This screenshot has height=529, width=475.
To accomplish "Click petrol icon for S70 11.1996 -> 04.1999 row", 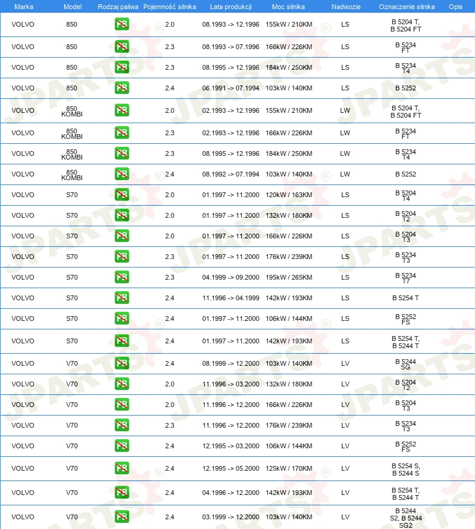I will click(121, 297).
